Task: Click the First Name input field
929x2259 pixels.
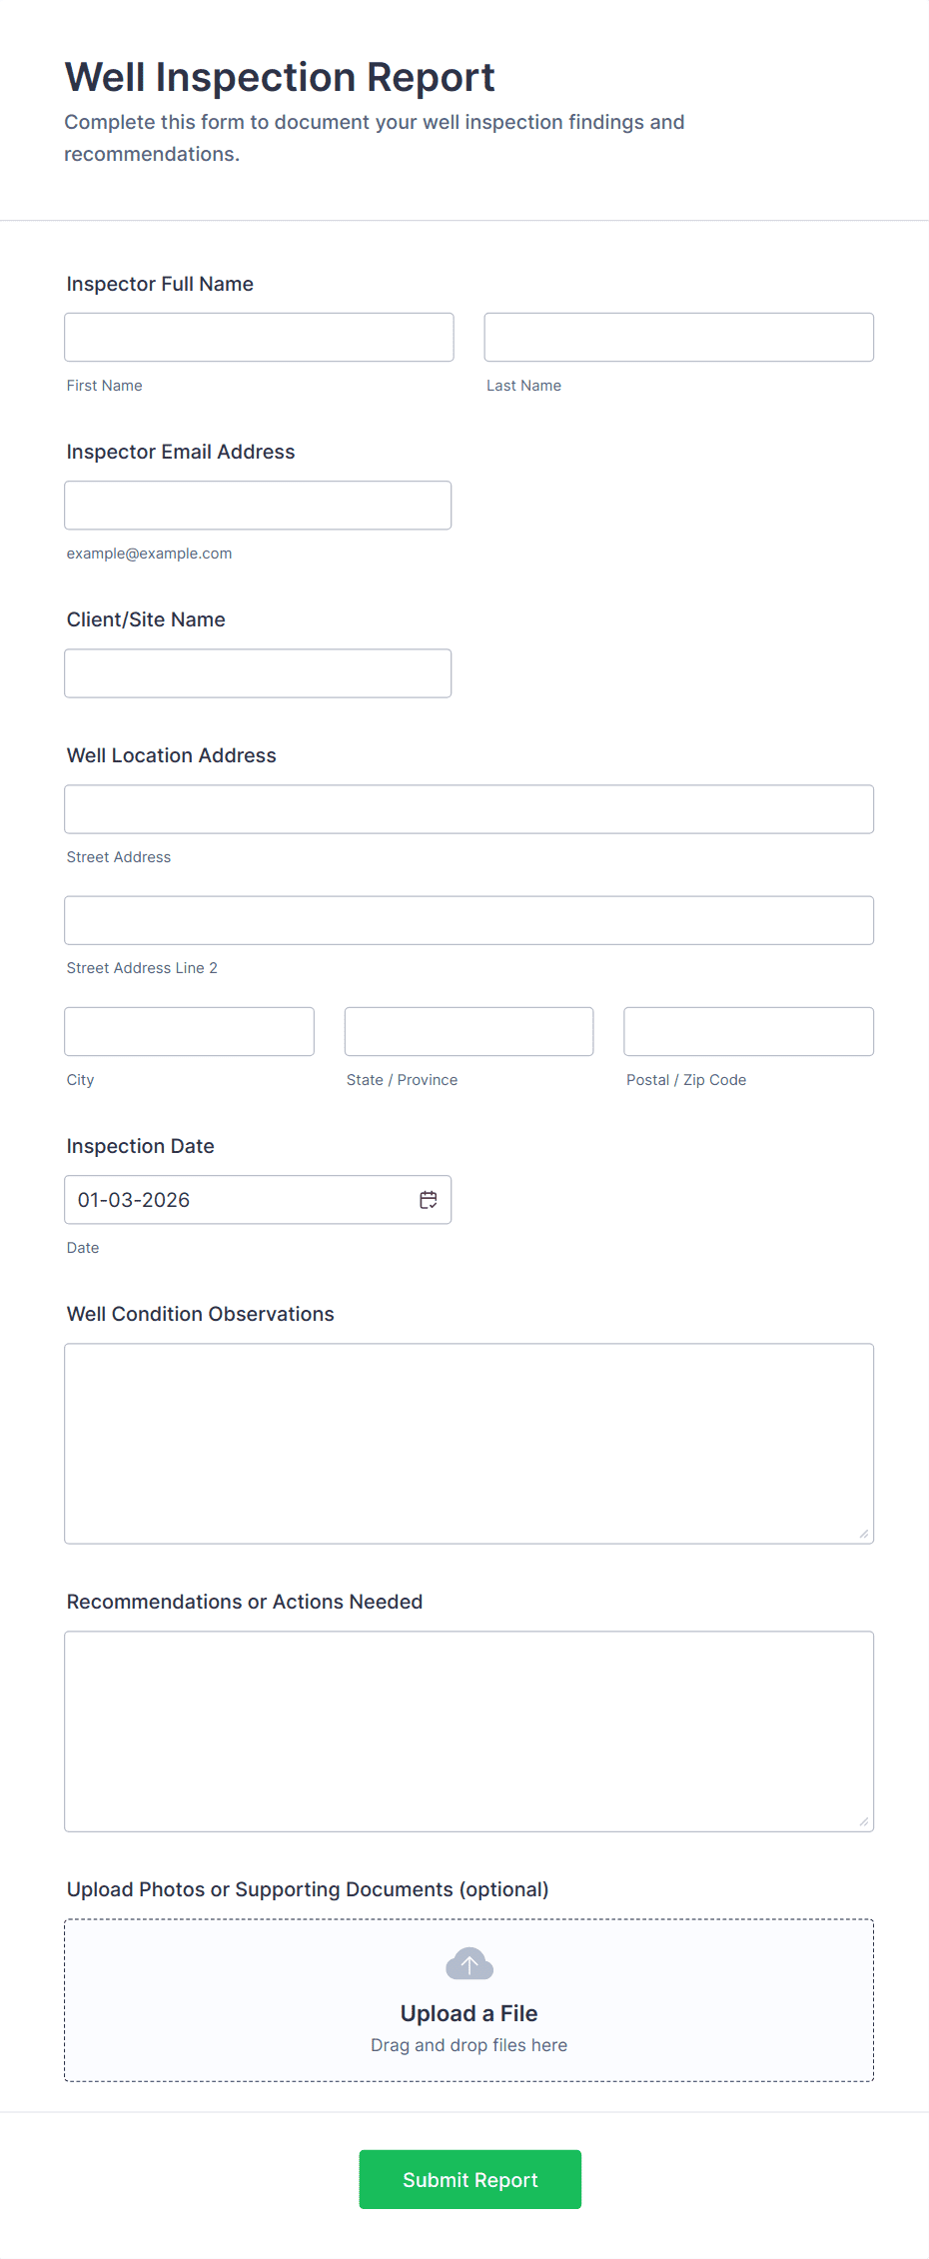Action: tap(259, 337)
